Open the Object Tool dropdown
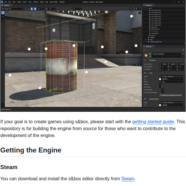 13,9
